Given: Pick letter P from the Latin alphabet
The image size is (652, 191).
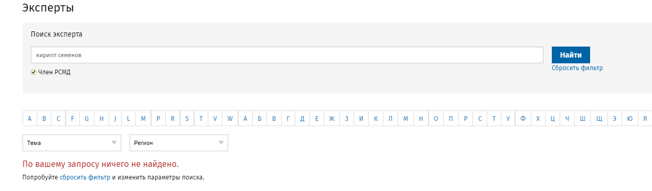Looking at the screenshot, I should click(x=158, y=119).
